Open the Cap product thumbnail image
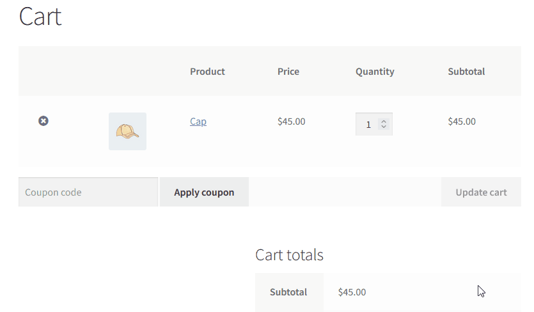This screenshot has width=534, height=312. (127, 132)
